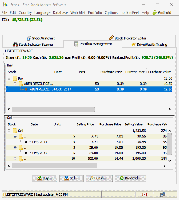Screen dimensions: 179x200
Task: Open the Look n Feel menu
Action: point(130,13)
